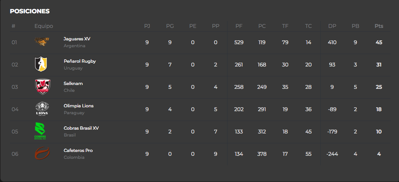Click the Cobras Brasil XV team name
The width and height of the screenshot is (399, 182).
[81, 128]
